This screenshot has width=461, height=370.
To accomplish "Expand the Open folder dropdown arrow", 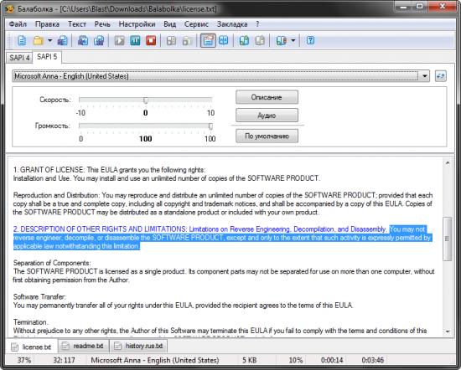I will (50, 40).
